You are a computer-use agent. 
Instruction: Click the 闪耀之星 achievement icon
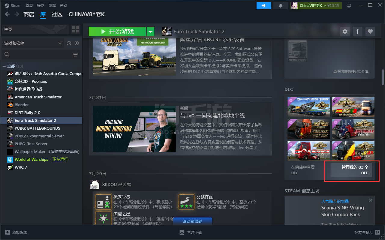click(103, 218)
